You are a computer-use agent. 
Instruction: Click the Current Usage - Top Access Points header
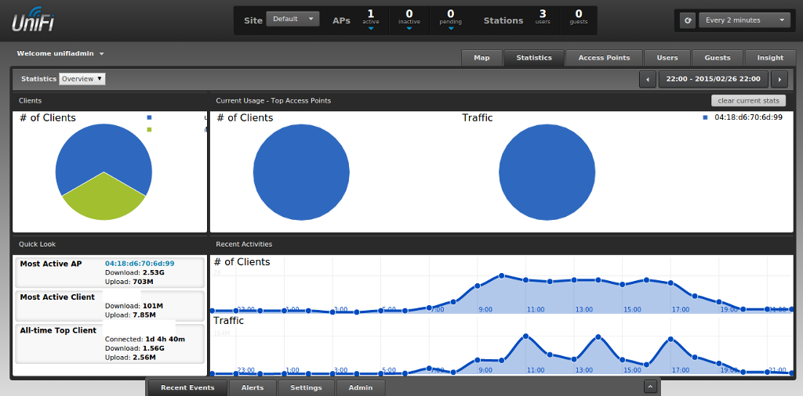click(274, 101)
